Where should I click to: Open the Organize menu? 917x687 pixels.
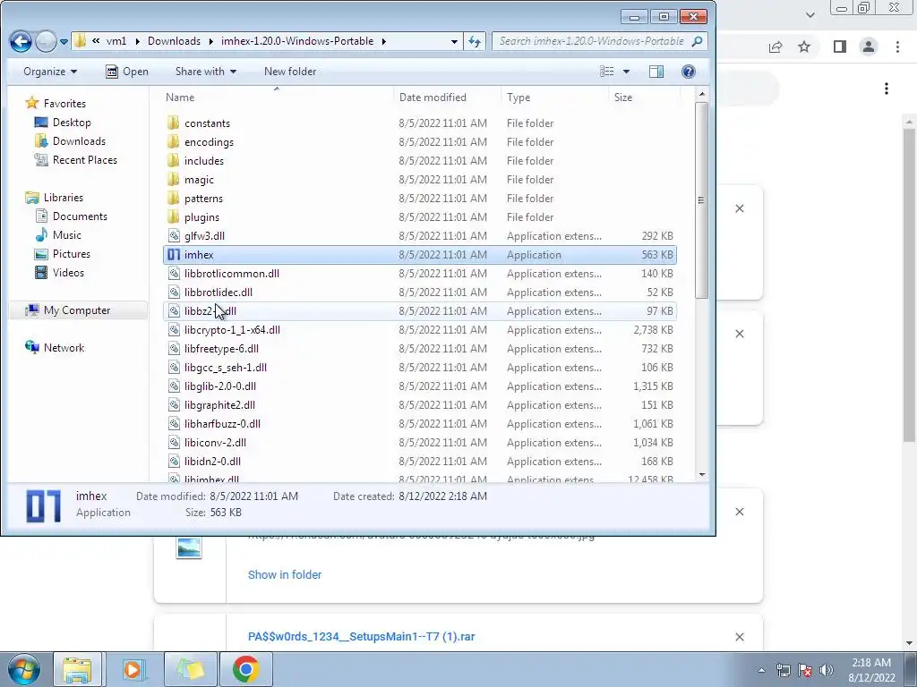click(50, 72)
